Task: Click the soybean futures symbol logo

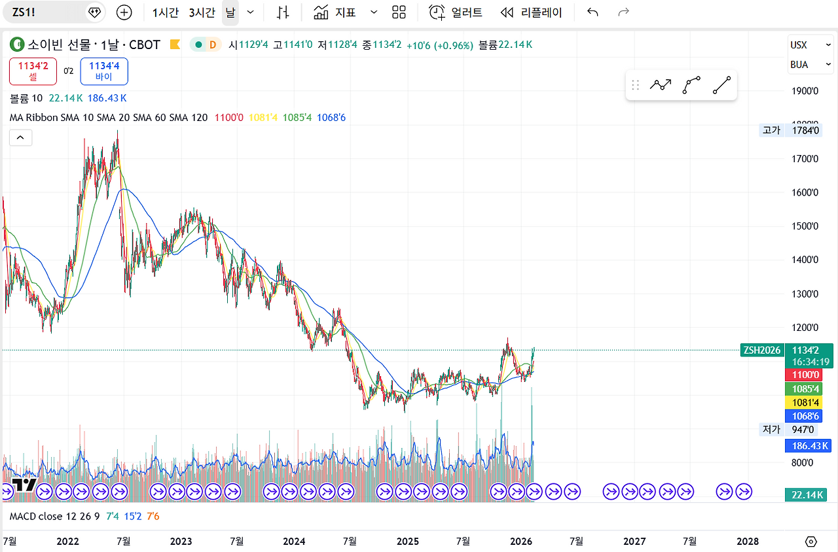Action: [17, 44]
